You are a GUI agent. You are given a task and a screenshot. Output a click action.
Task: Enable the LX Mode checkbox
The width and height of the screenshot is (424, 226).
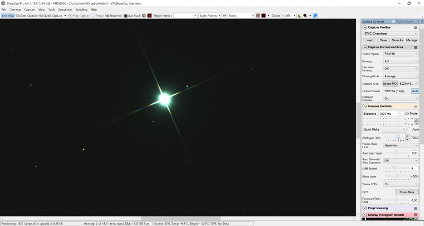(x=402, y=113)
